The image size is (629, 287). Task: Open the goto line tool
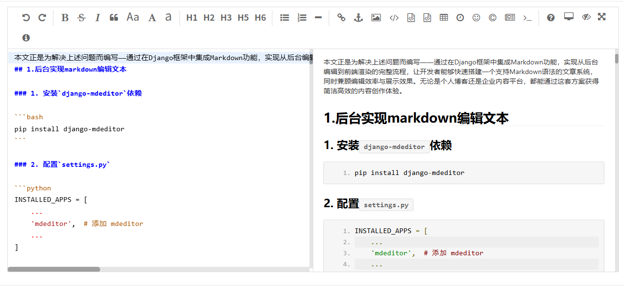point(527,18)
